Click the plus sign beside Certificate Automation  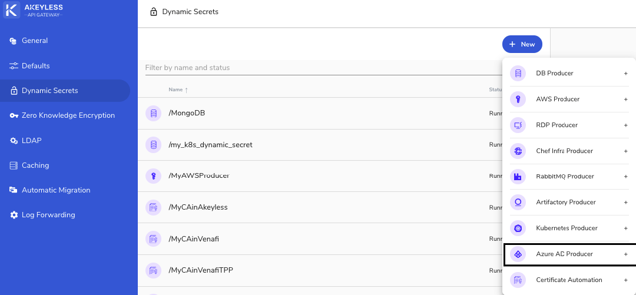point(626,280)
